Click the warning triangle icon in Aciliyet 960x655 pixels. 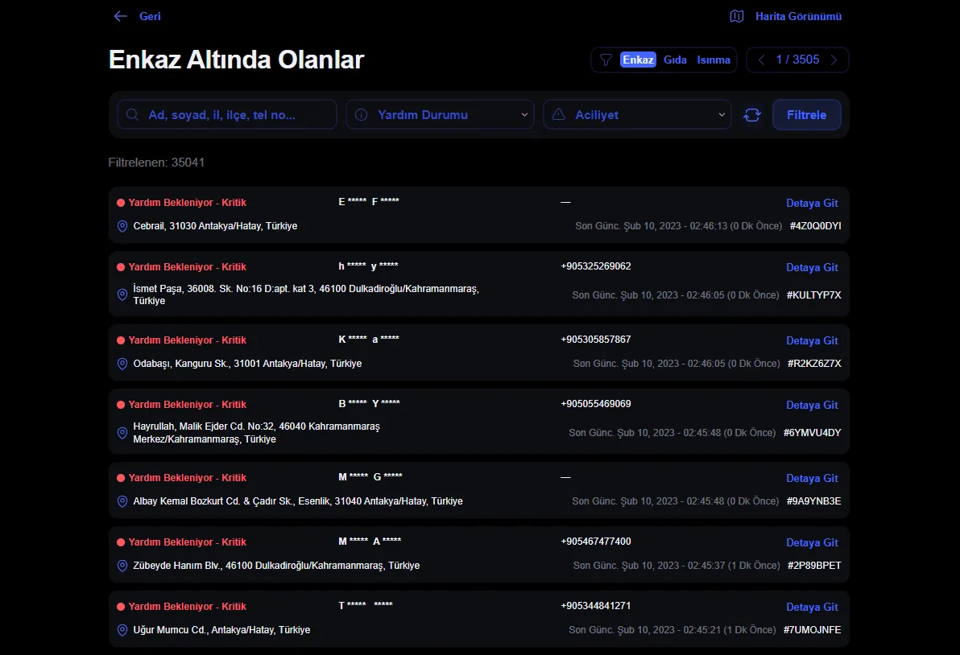click(x=558, y=114)
